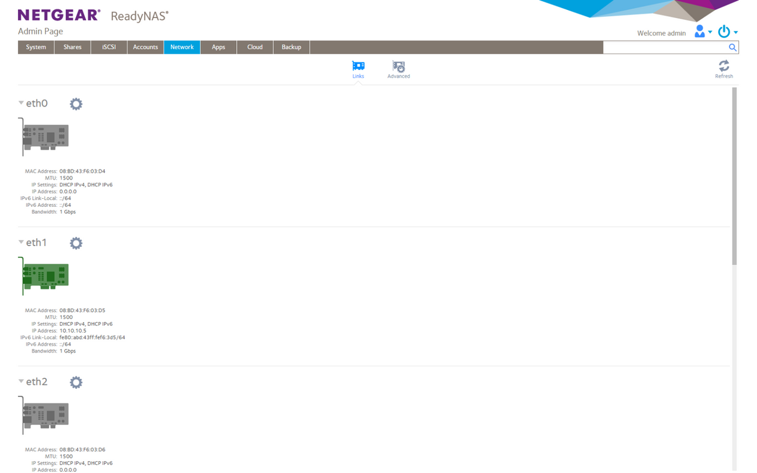Viewport: 757px width, 473px height.
Task: Expand the arrow beside the power icon
Action: 736,32
